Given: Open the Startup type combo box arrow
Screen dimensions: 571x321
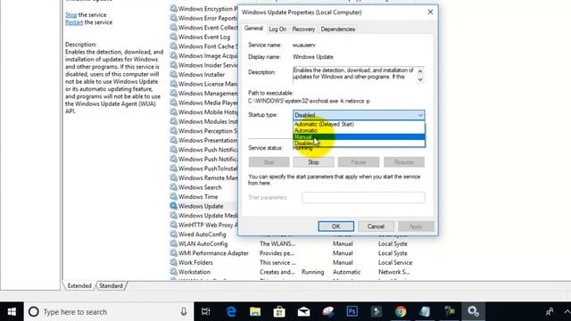Looking at the screenshot, I should pyautogui.click(x=420, y=115).
